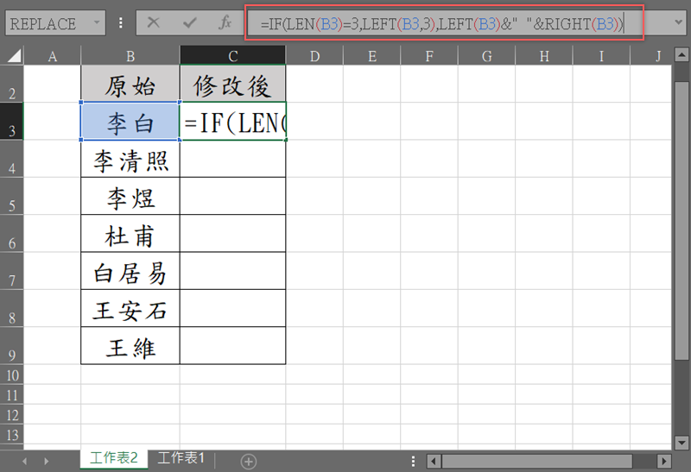
Task: Click cell containing 王安石
Action: (130, 308)
